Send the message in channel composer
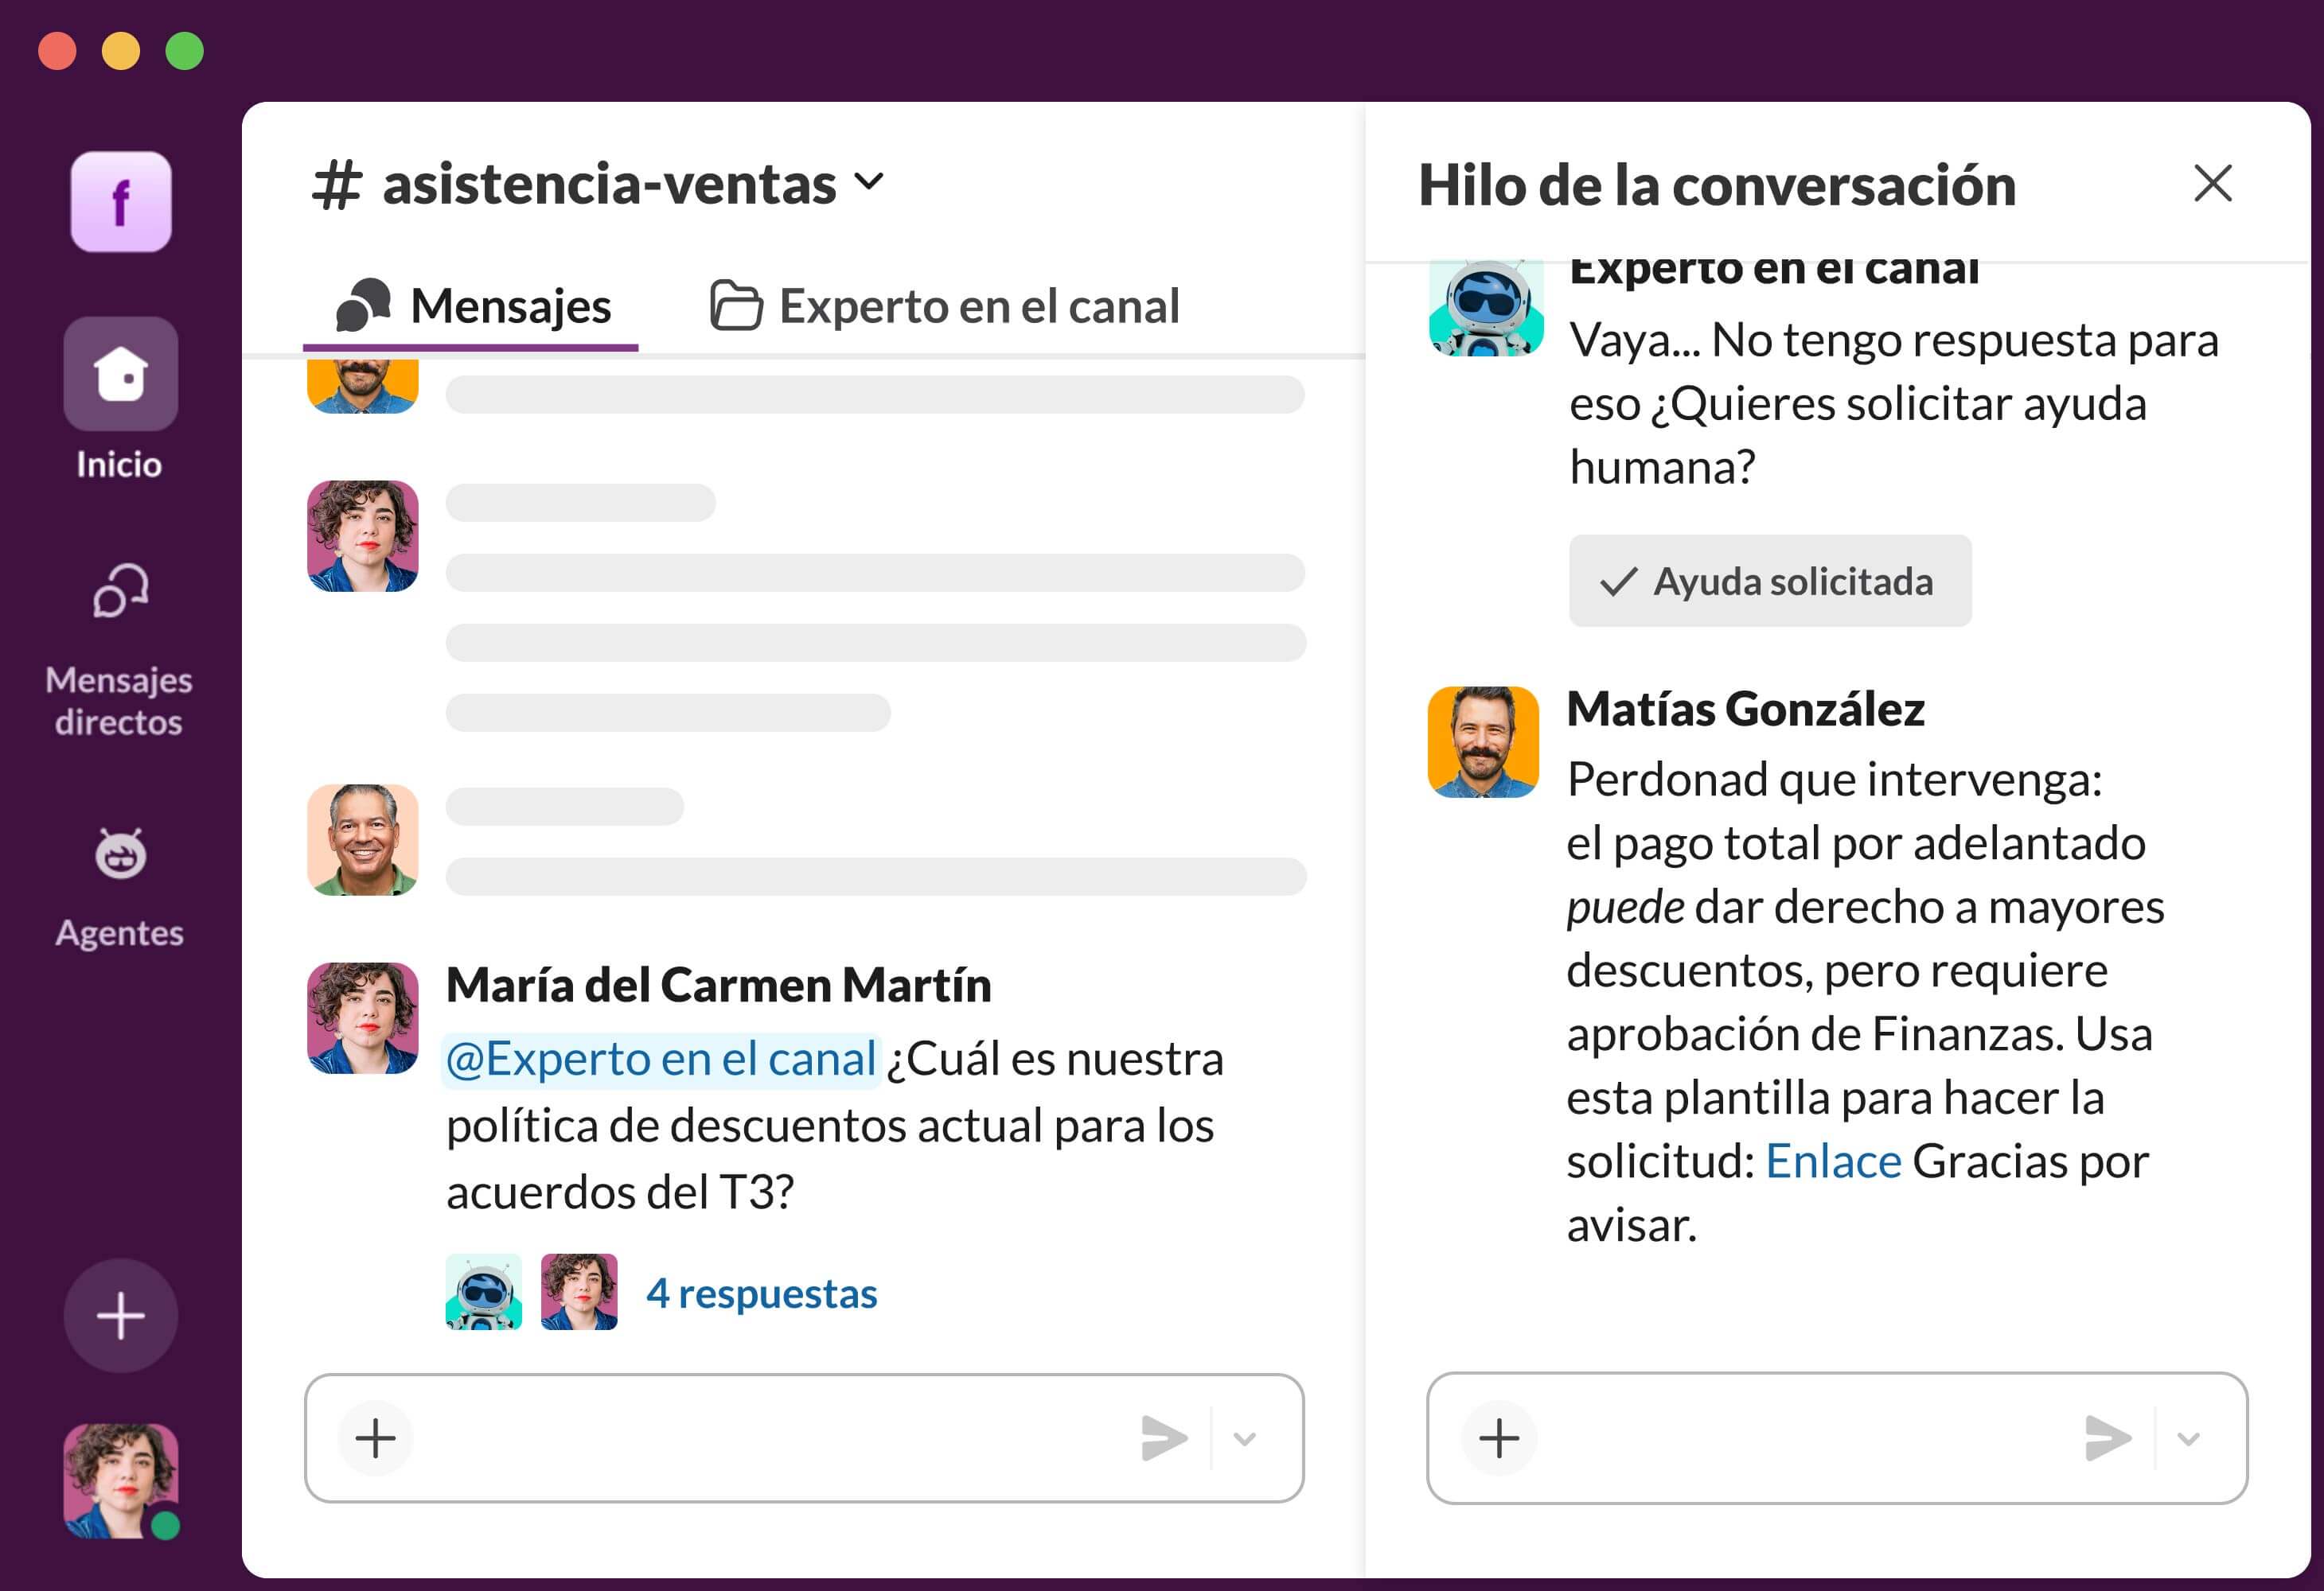 (x=1163, y=1438)
